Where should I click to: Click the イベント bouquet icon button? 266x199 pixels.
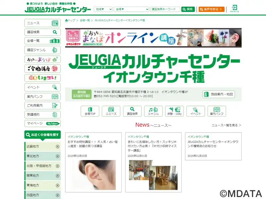(196, 111)
